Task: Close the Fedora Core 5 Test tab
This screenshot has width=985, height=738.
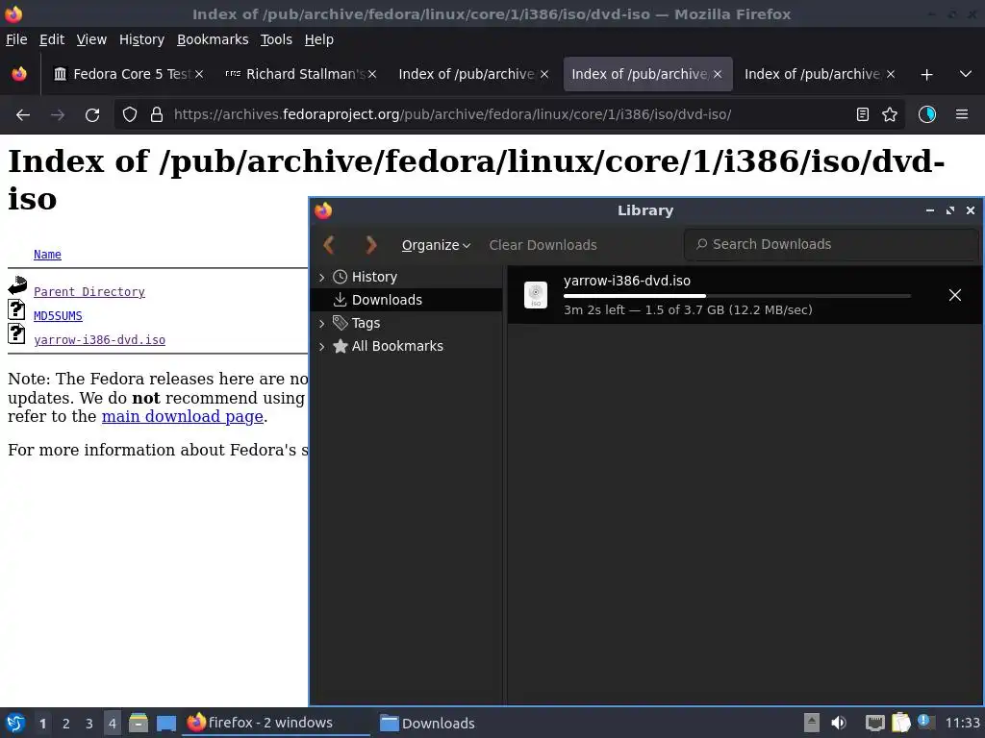Action: click(199, 74)
